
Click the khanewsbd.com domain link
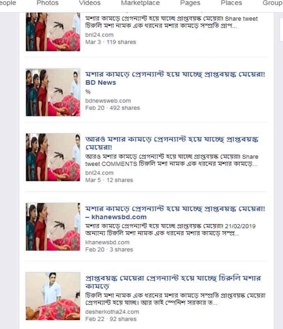pyautogui.click(x=107, y=242)
